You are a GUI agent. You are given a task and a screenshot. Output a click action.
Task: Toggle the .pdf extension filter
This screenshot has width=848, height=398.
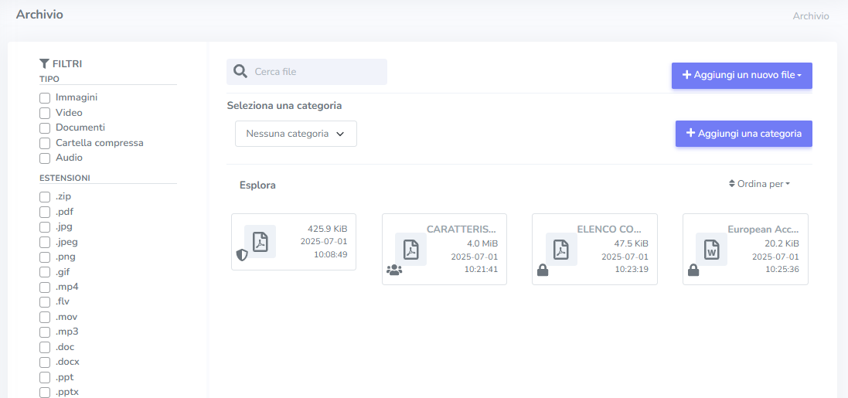tap(45, 212)
